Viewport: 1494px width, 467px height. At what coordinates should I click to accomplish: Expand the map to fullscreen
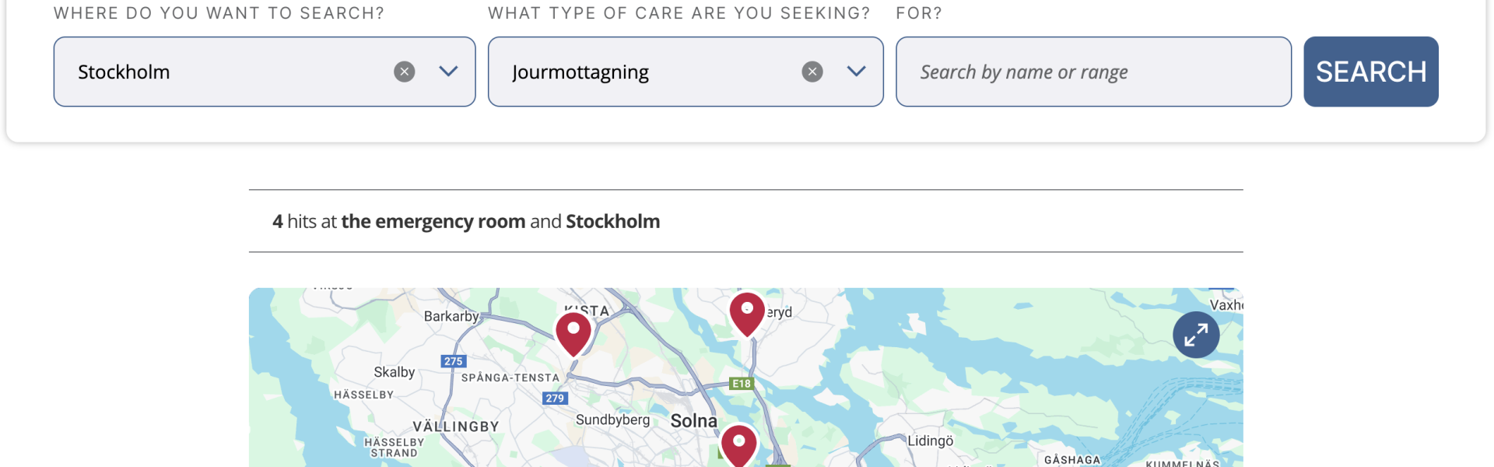pos(1196,335)
